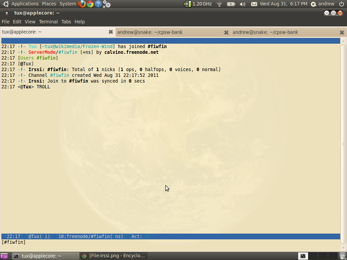This screenshot has width=347, height=260.
Task: Open the mail messaging indicator
Action: (254, 4)
